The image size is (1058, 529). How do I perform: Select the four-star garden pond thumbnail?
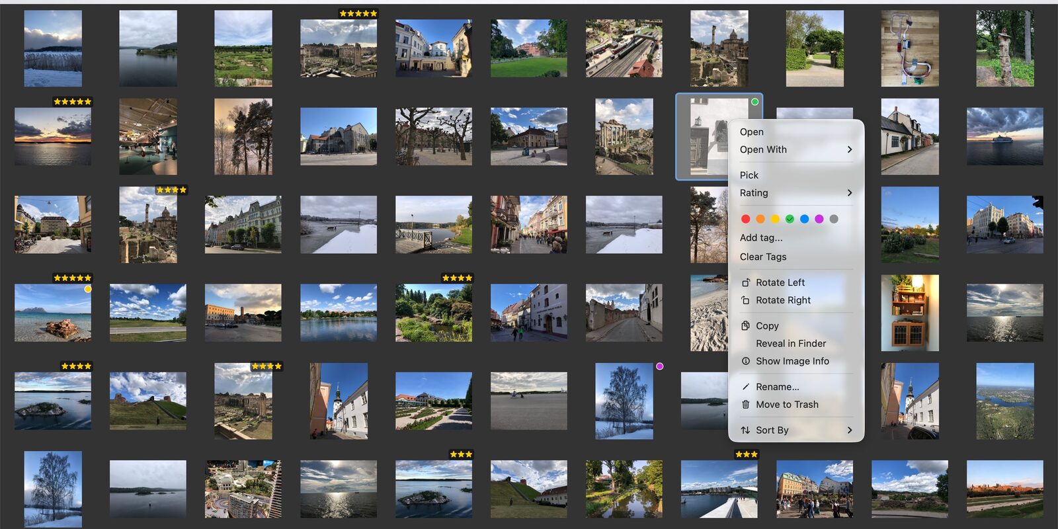point(434,313)
